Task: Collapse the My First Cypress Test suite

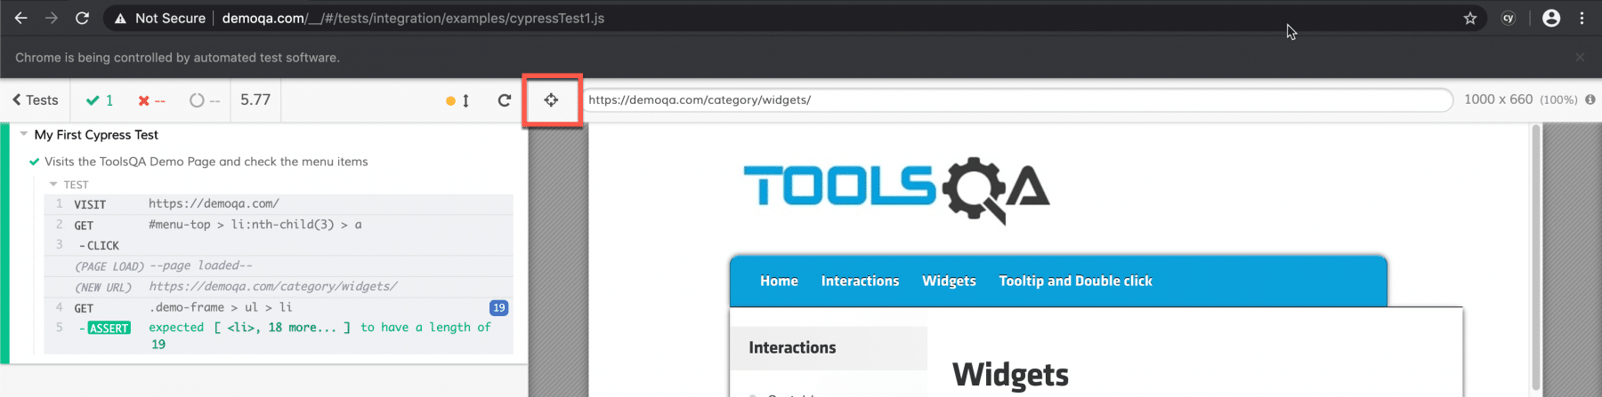Action: (x=24, y=134)
